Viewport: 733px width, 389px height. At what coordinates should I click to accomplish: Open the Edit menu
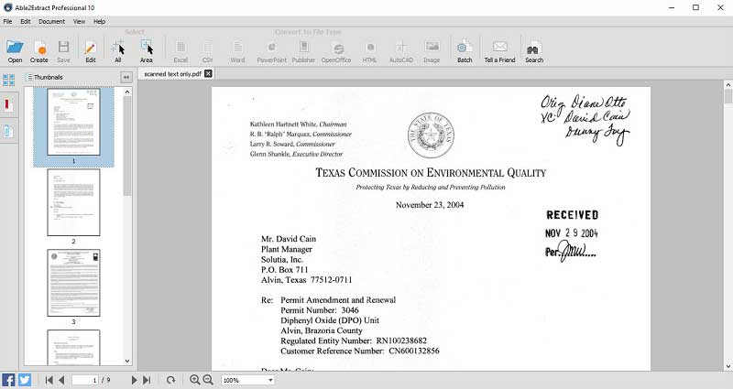pos(26,21)
